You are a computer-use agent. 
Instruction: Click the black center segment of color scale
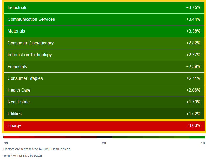[x=104, y=137]
